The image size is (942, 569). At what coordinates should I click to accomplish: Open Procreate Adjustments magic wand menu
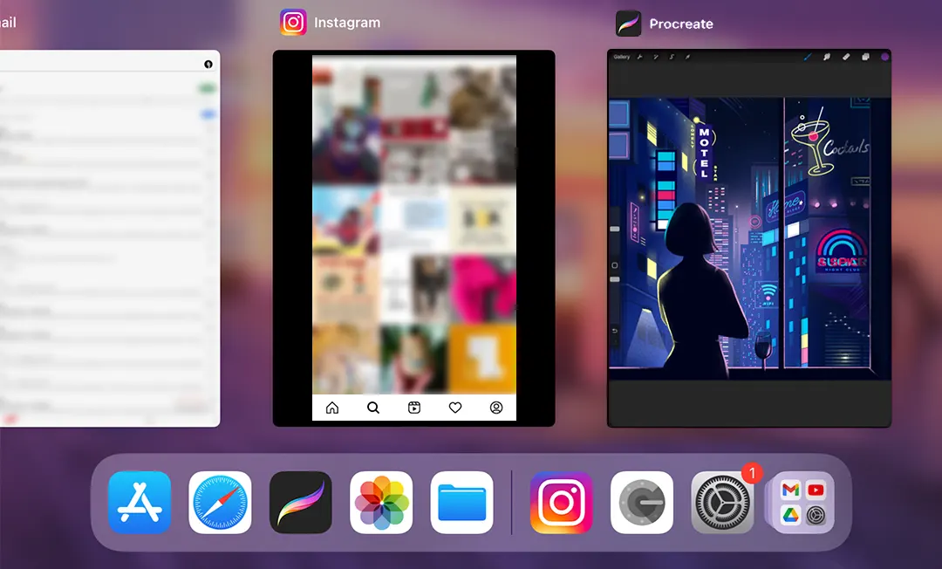pos(655,57)
